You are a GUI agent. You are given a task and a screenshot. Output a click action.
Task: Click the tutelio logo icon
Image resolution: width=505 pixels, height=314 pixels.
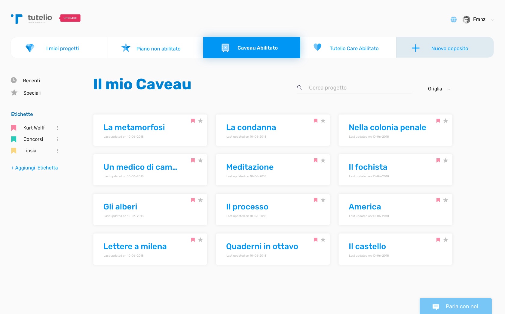(17, 19)
